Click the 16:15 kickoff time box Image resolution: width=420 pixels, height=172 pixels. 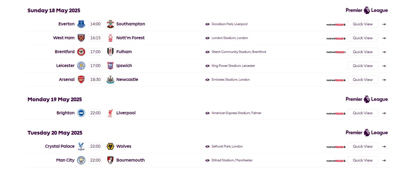click(95, 38)
